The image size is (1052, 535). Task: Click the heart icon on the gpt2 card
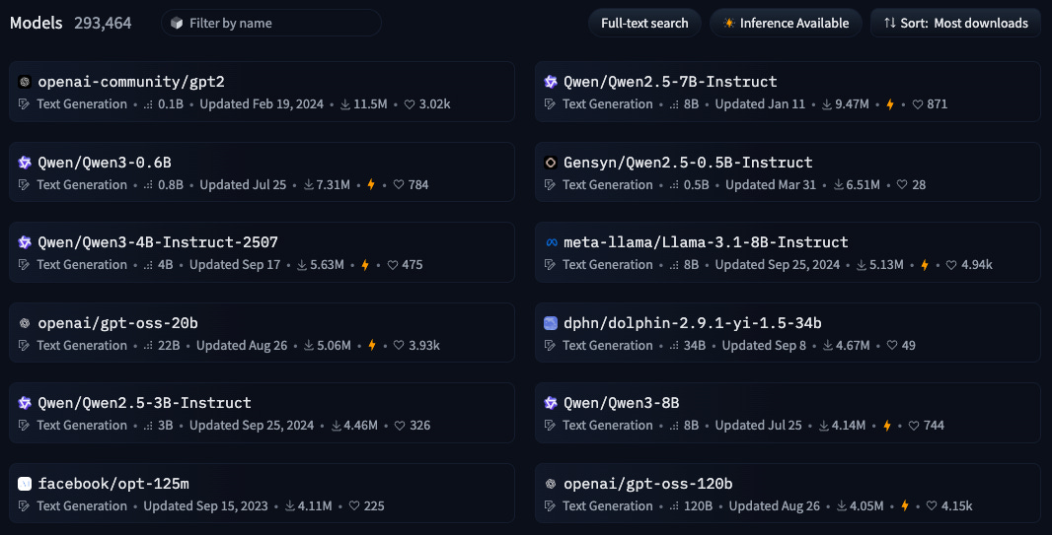point(410,104)
